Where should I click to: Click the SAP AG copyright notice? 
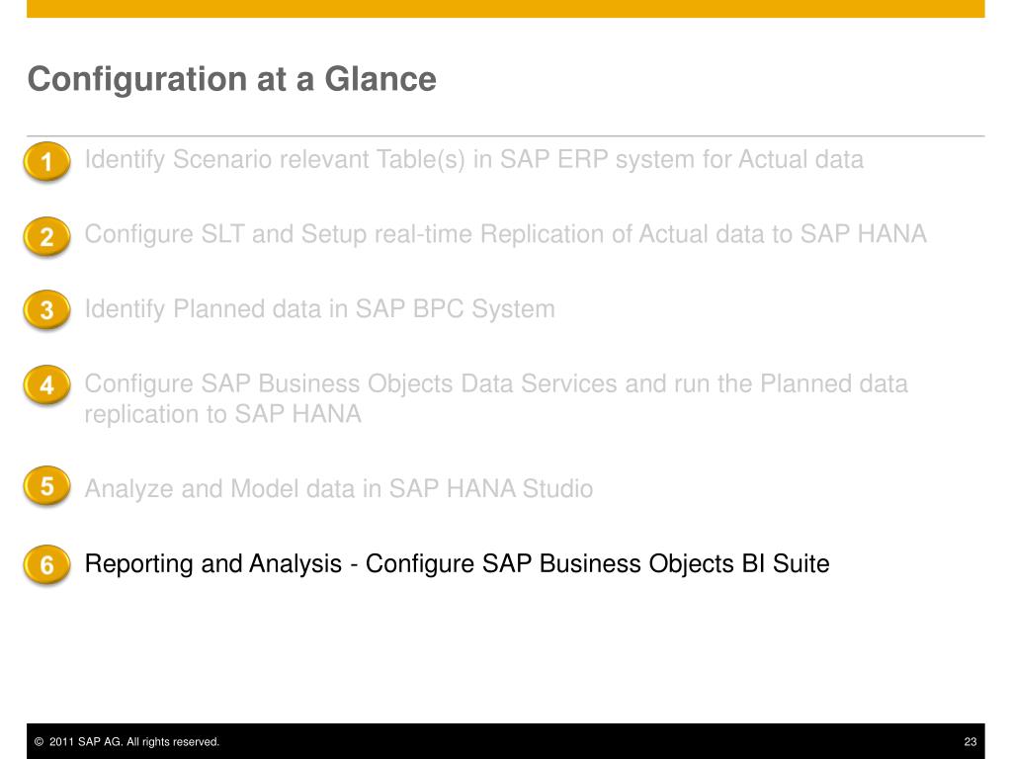click(x=126, y=741)
